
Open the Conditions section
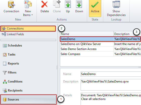(15, 81)
